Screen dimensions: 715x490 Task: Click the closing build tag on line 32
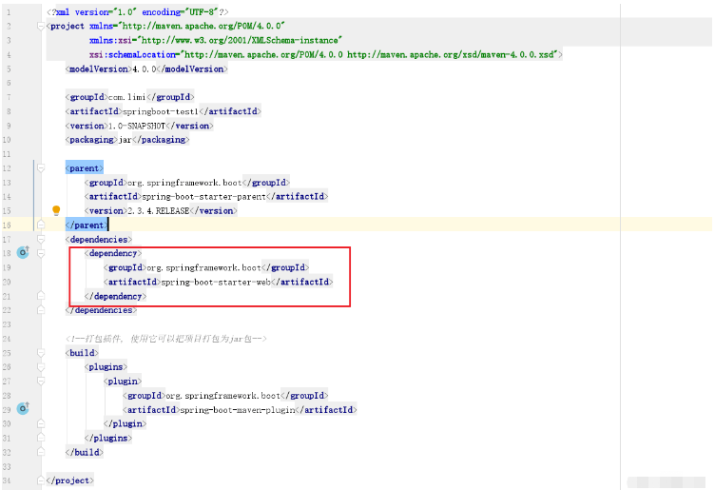click(85, 452)
